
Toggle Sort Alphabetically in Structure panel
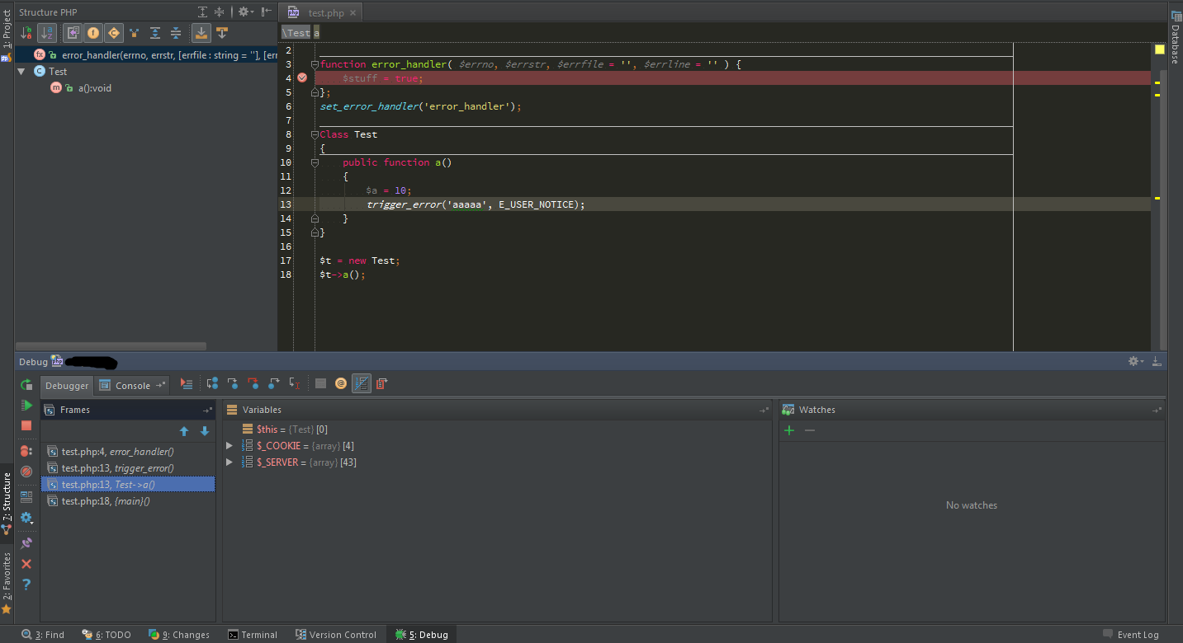[46, 33]
